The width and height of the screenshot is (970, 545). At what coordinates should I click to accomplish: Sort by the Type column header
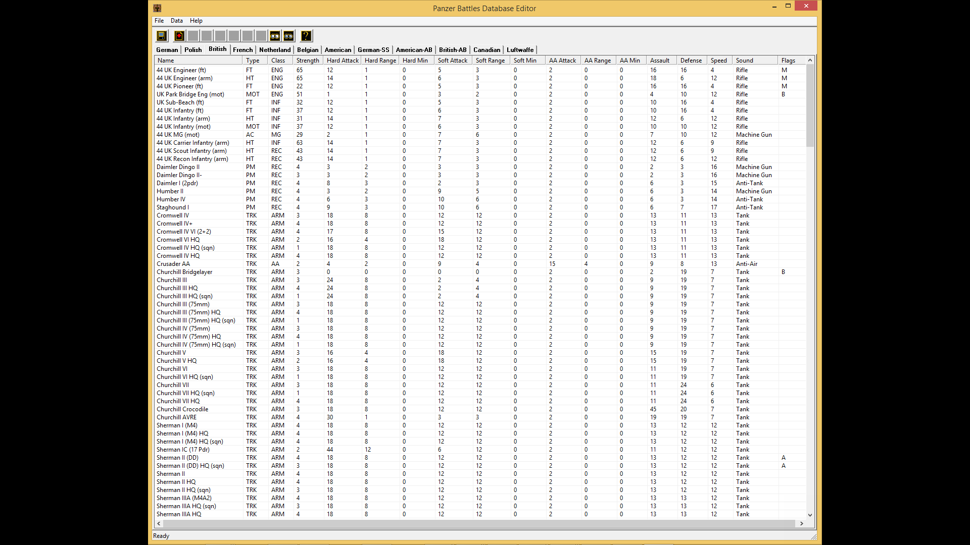tap(255, 61)
